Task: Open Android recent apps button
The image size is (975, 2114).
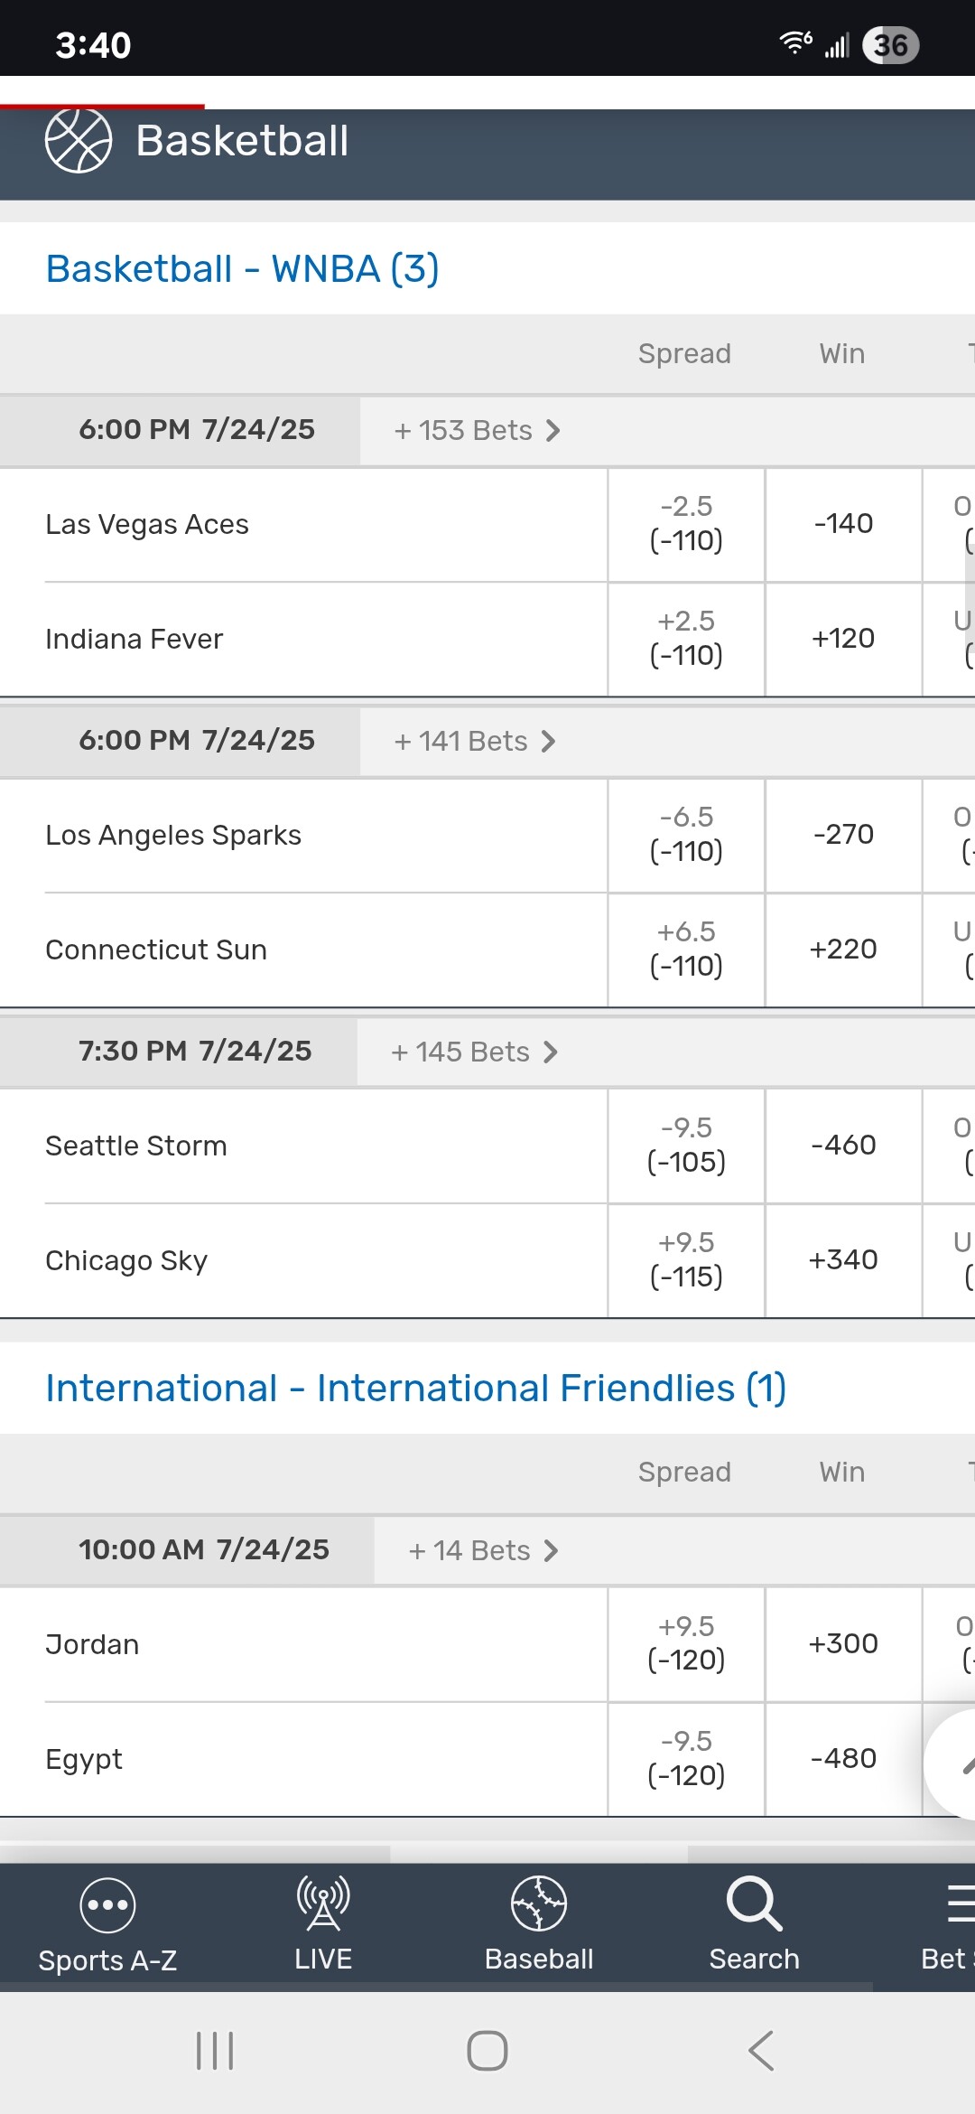Action: click(x=215, y=2051)
